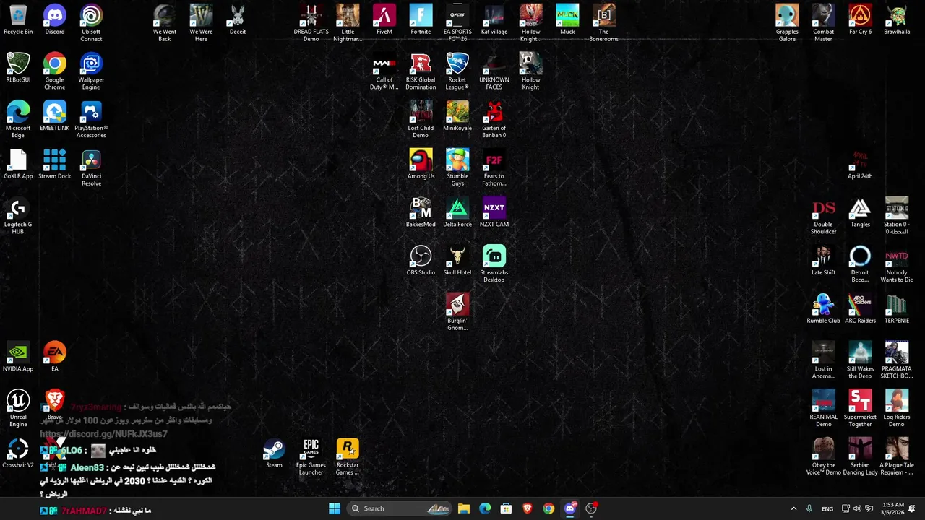925x520 pixels.
Task: Launch FiveM
Action: pyautogui.click(x=384, y=20)
